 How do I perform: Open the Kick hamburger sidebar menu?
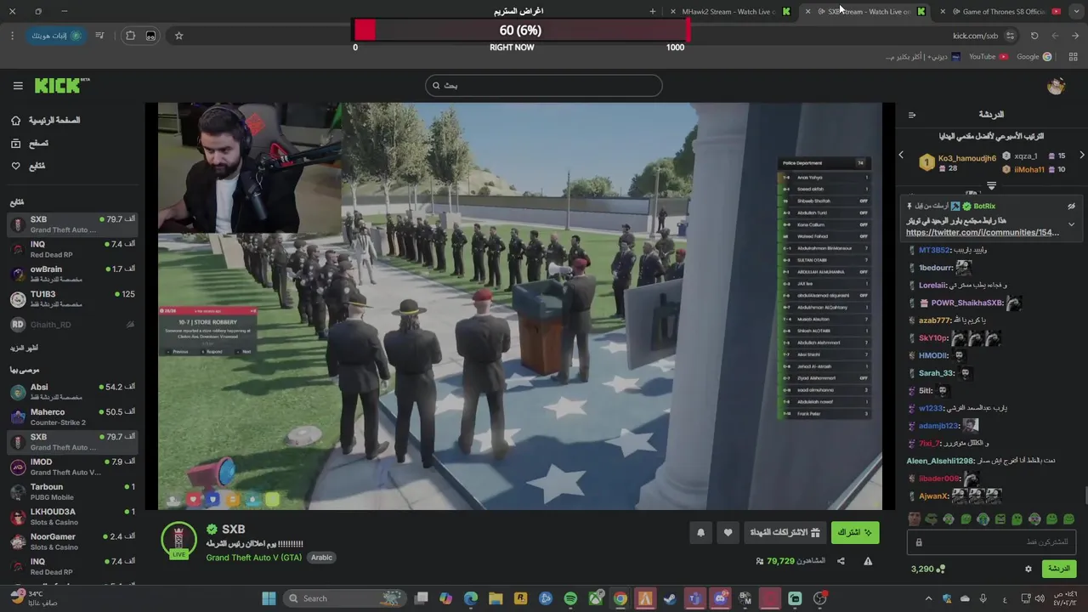18,86
